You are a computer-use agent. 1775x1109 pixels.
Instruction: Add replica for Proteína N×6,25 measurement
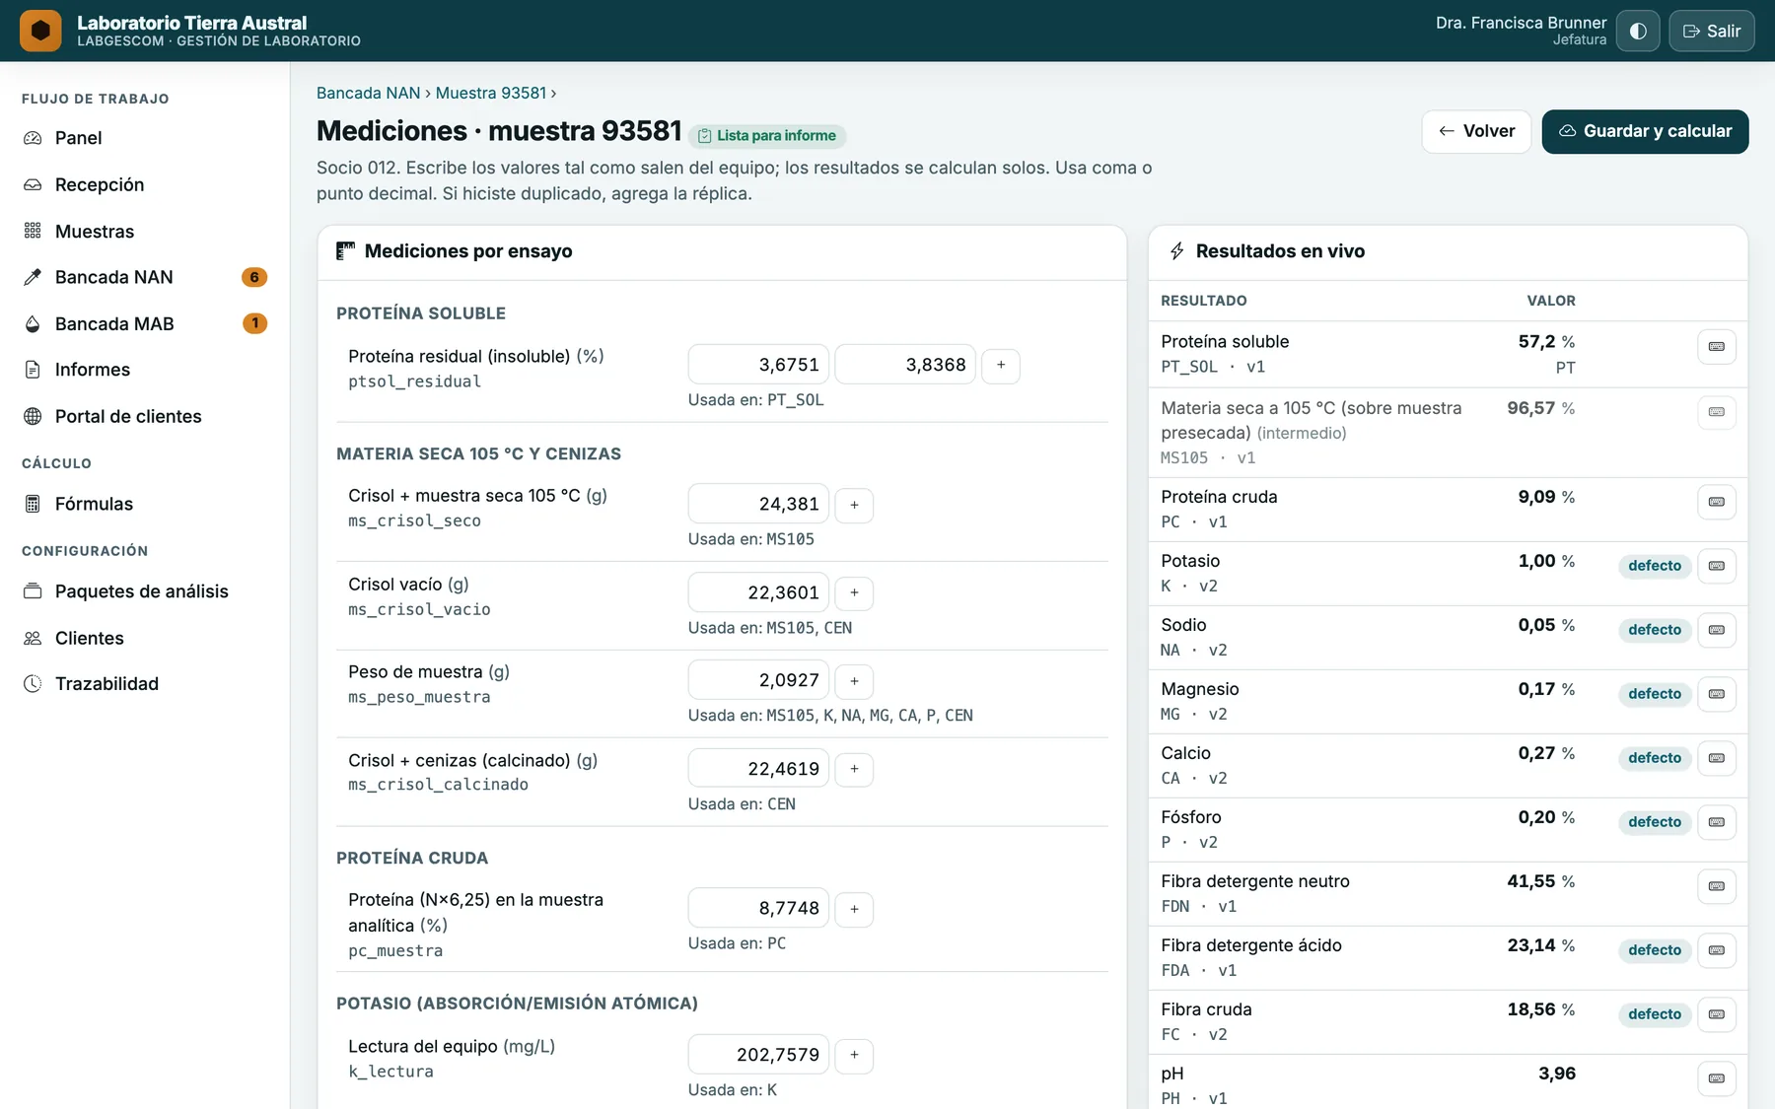(x=854, y=909)
